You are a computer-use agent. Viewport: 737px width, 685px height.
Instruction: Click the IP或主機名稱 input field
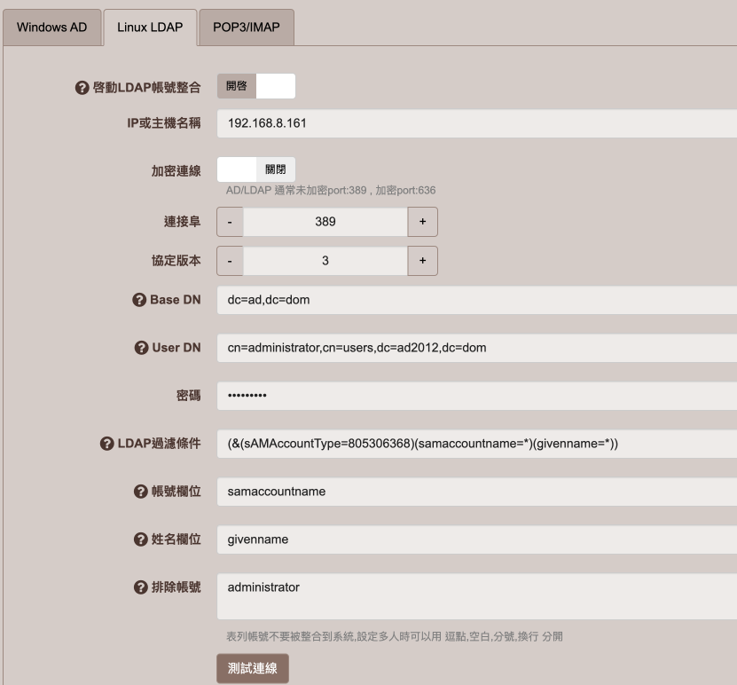click(476, 123)
